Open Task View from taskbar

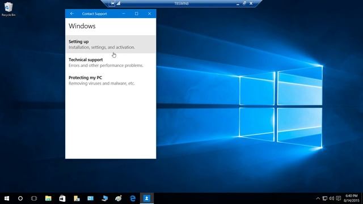pos(34,198)
